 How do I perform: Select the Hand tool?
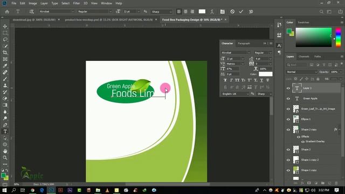5,151
